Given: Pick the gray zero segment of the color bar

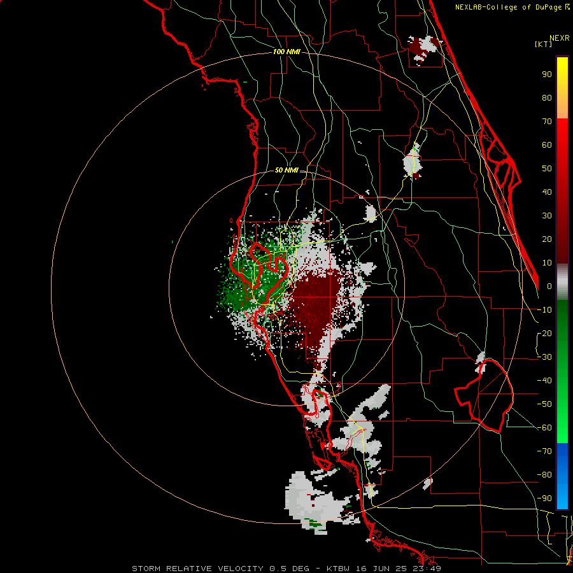Looking at the screenshot, I should click(x=562, y=282).
